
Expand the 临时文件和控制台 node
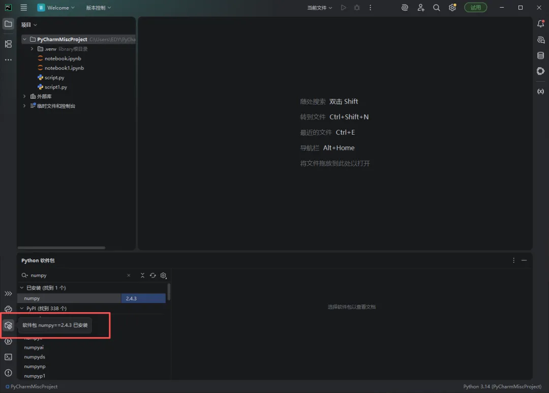(24, 106)
